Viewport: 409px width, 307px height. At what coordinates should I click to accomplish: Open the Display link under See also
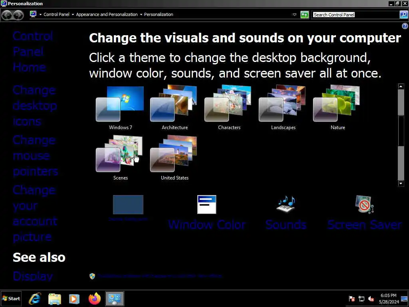point(33,276)
